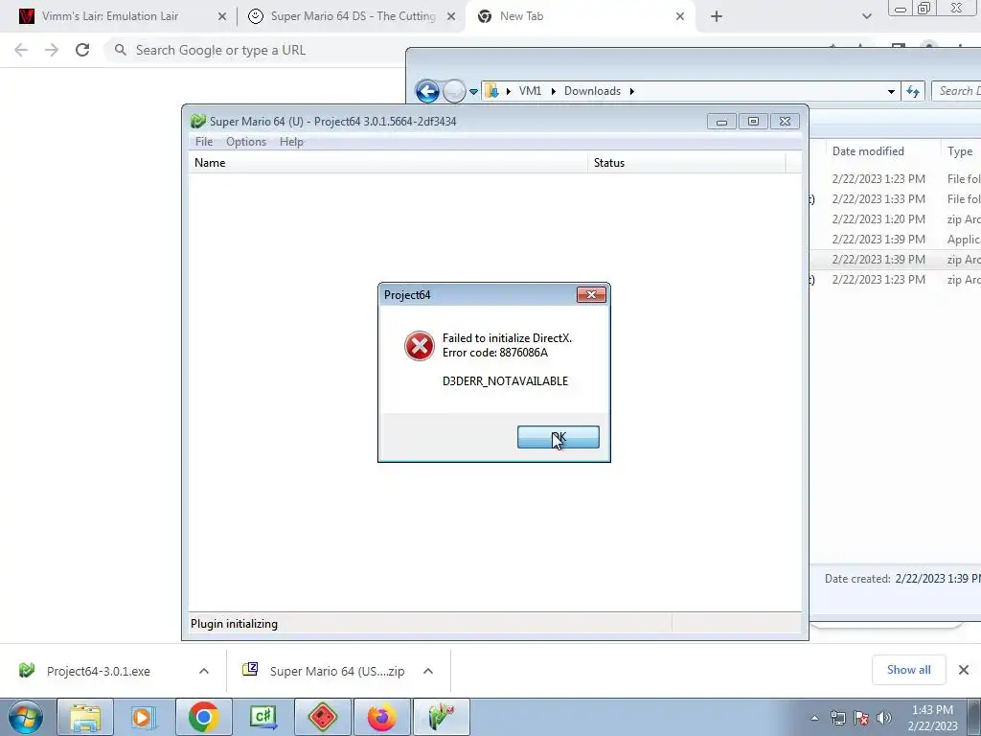This screenshot has width=981, height=736.
Task: Open the Explorer recent locations dropdown
Action: 473,91
